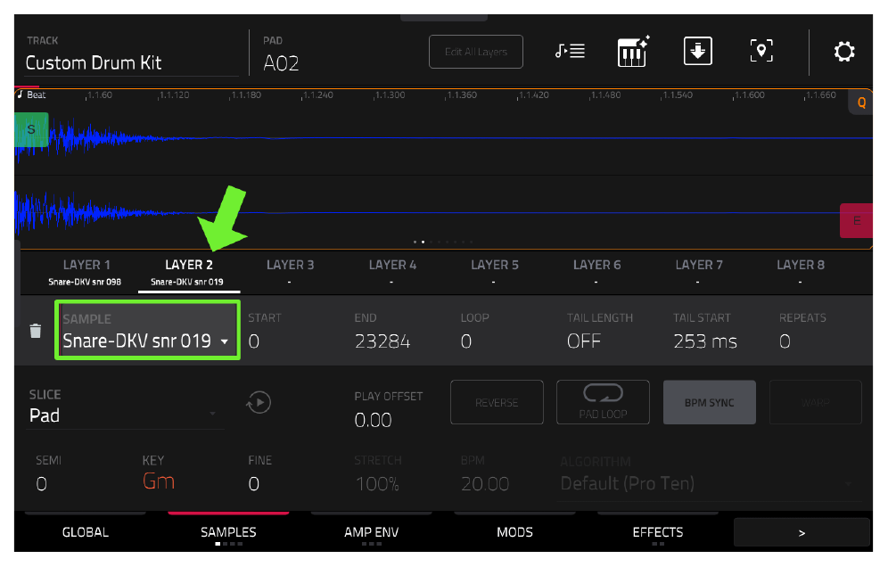Toggle the REVERSE button
The height and width of the screenshot is (567, 888).
497,402
